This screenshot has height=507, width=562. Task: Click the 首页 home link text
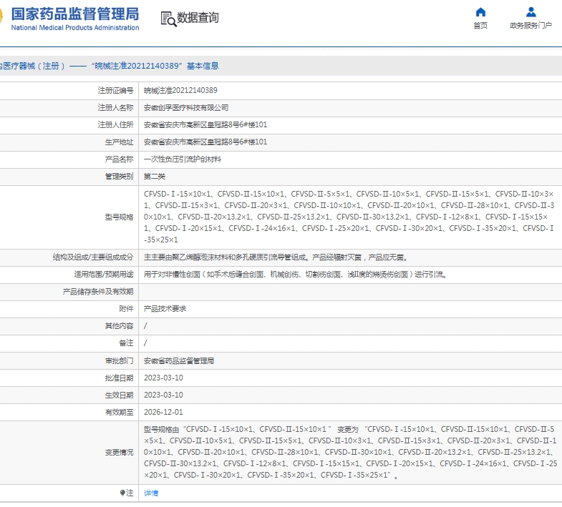(x=480, y=26)
